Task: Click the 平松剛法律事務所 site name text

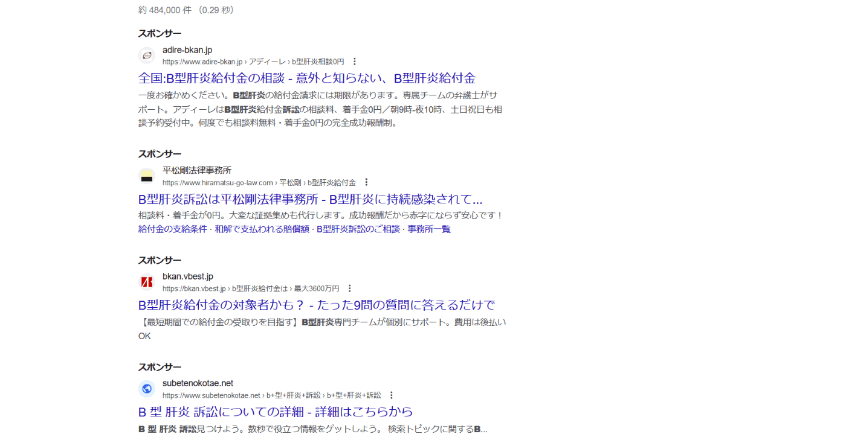Action: (197, 170)
